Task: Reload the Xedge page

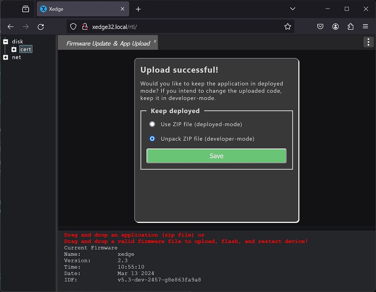Action: pyautogui.click(x=41, y=27)
